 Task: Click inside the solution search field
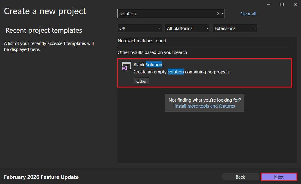click(x=166, y=13)
